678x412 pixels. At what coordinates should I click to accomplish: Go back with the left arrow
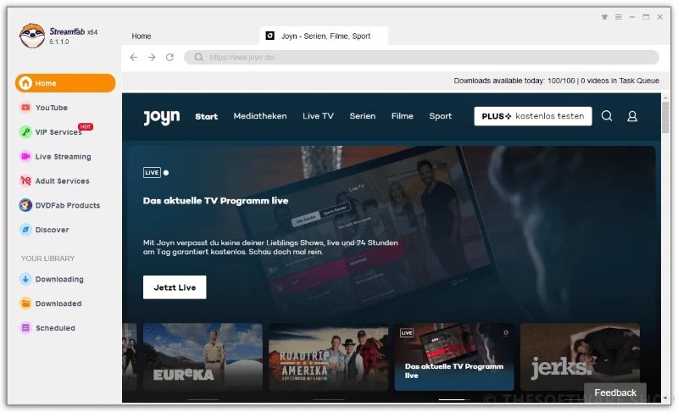pos(134,57)
